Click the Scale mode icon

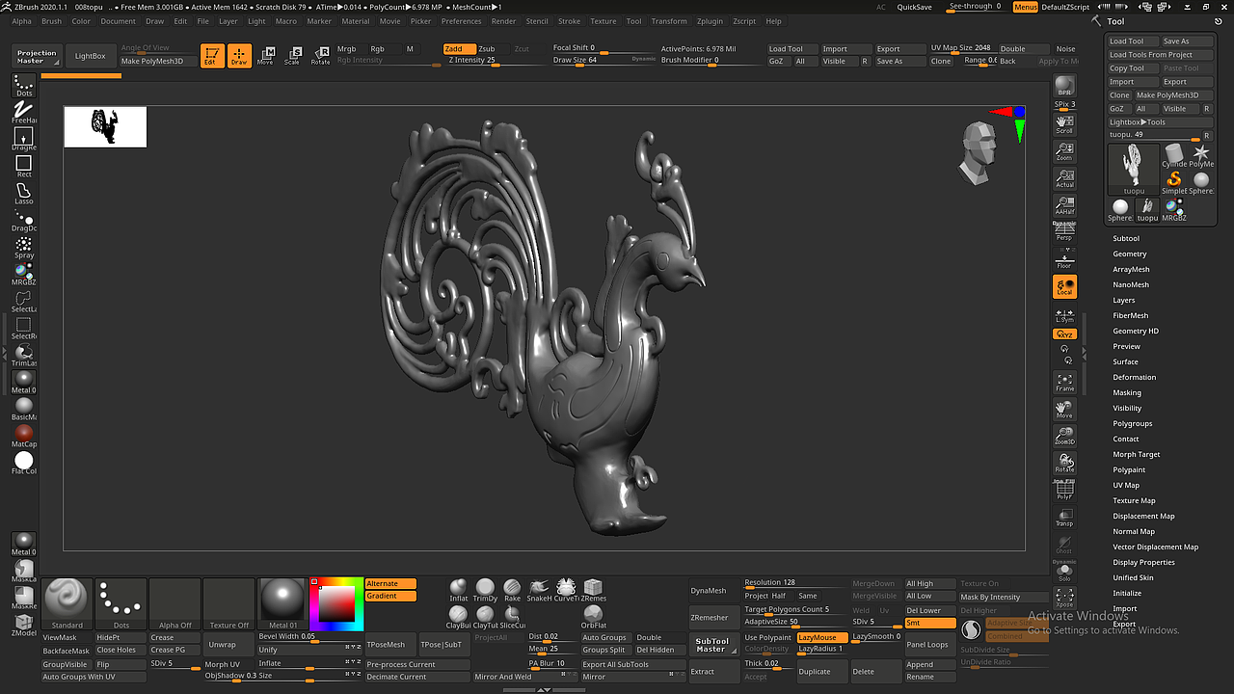click(292, 56)
